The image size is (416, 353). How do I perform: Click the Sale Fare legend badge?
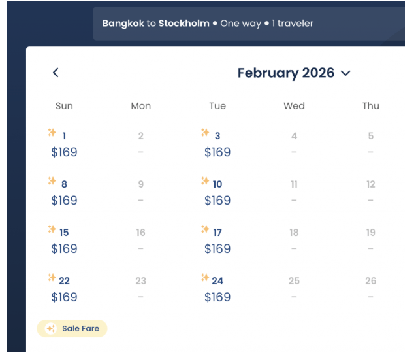72,329
